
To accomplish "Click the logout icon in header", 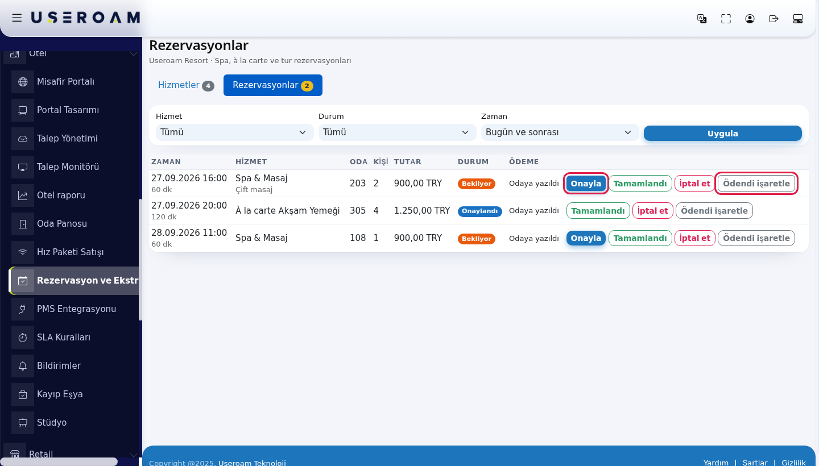I will (x=773, y=19).
